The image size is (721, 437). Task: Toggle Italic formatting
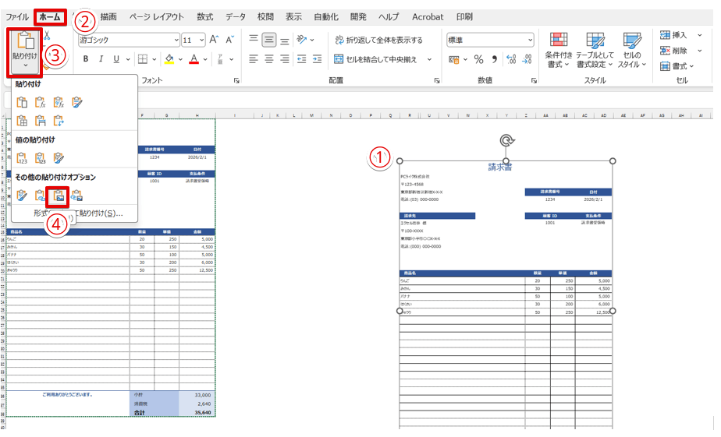pos(101,59)
